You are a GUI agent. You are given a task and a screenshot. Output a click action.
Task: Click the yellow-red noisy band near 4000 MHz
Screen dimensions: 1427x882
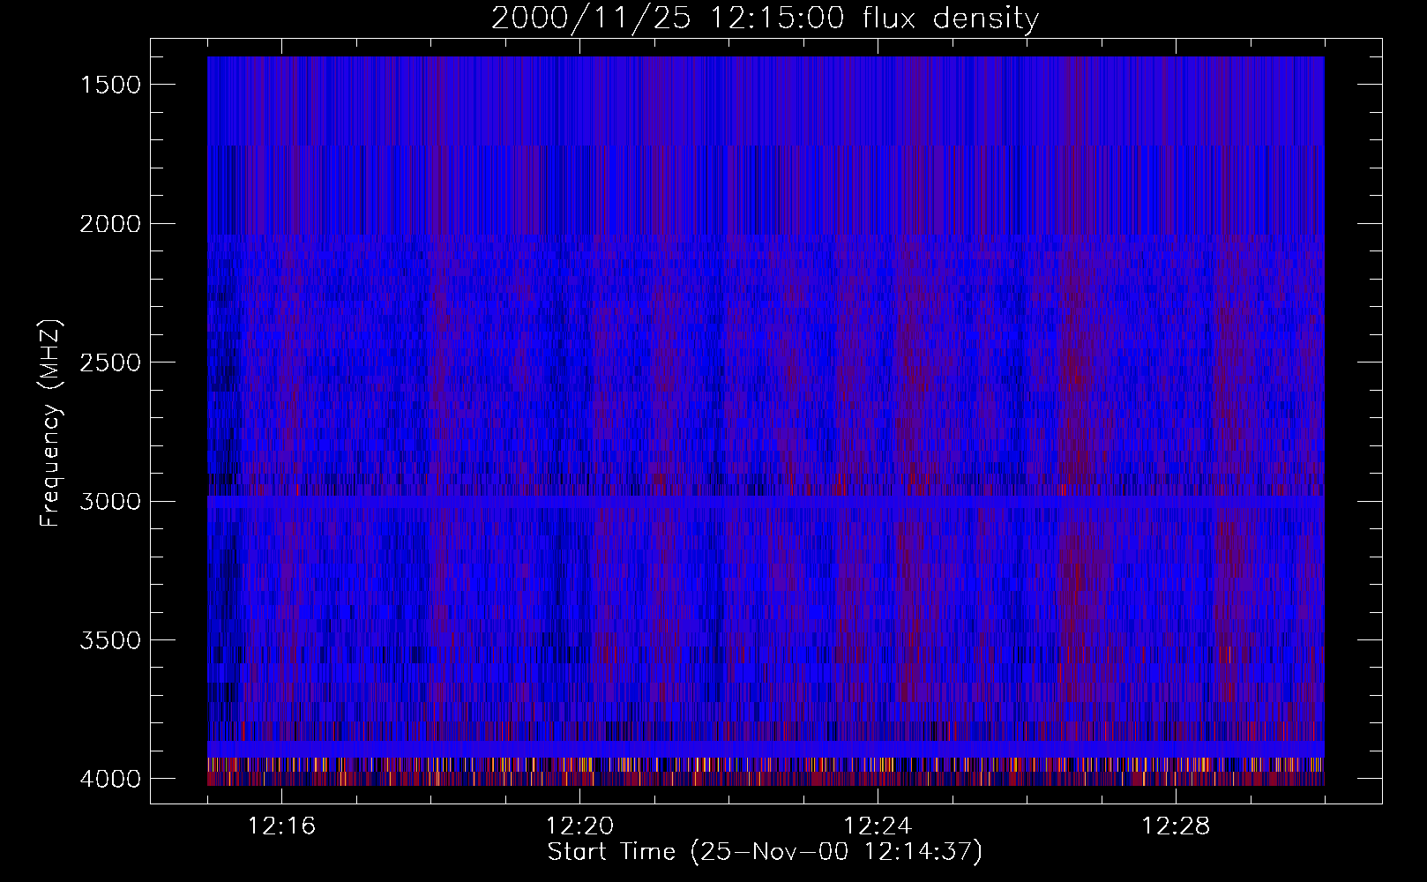click(x=766, y=771)
